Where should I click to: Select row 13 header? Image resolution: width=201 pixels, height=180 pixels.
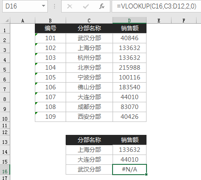coord(5,140)
